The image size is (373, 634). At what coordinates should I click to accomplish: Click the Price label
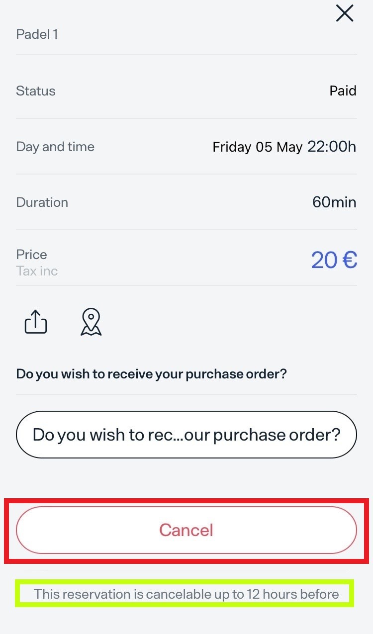click(x=32, y=255)
